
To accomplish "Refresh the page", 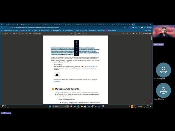I will click(7, 27).
